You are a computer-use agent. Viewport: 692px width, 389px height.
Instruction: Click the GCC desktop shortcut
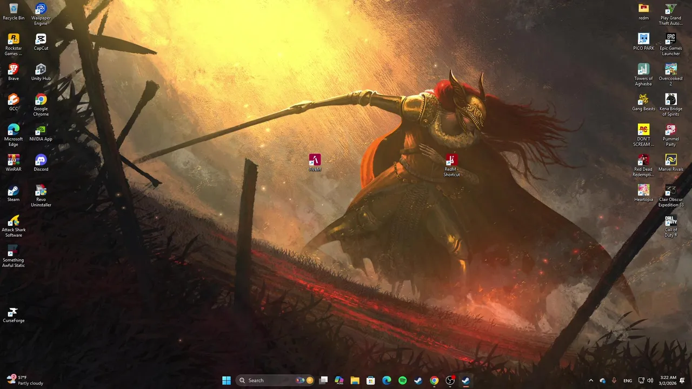click(14, 103)
